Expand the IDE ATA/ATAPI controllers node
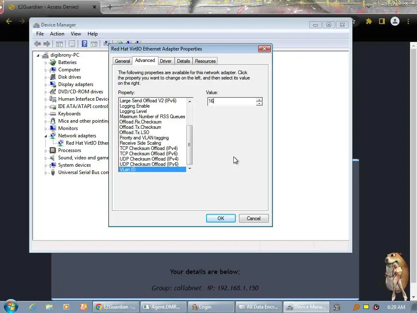The image size is (417, 313). 46,107
